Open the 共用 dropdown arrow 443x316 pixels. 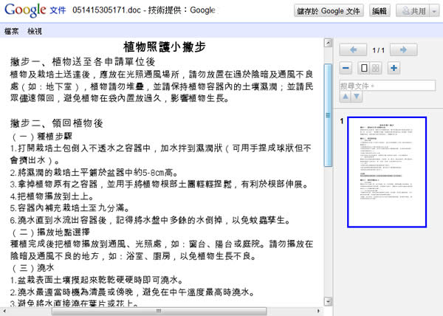[x=433, y=12]
